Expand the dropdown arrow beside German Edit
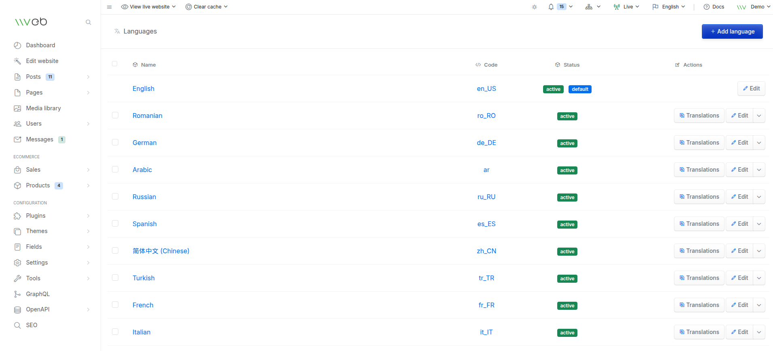This screenshot has width=773, height=351. [x=759, y=143]
